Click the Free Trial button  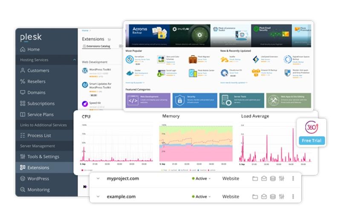(312, 141)
